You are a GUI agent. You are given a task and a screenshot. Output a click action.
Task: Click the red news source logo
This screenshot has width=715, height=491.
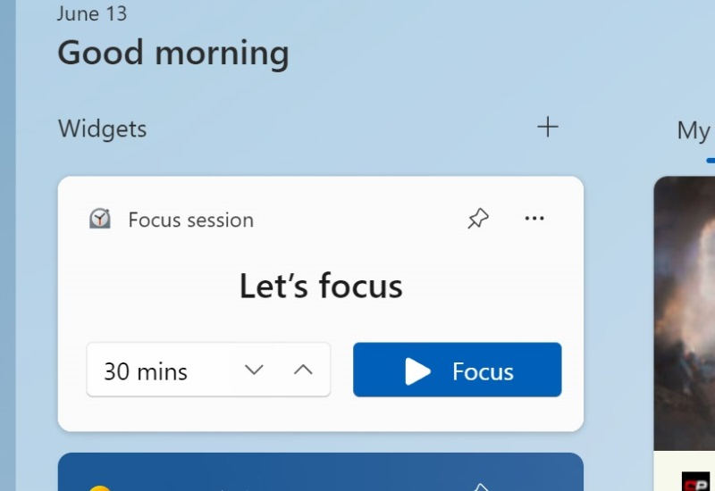point(695,482)
